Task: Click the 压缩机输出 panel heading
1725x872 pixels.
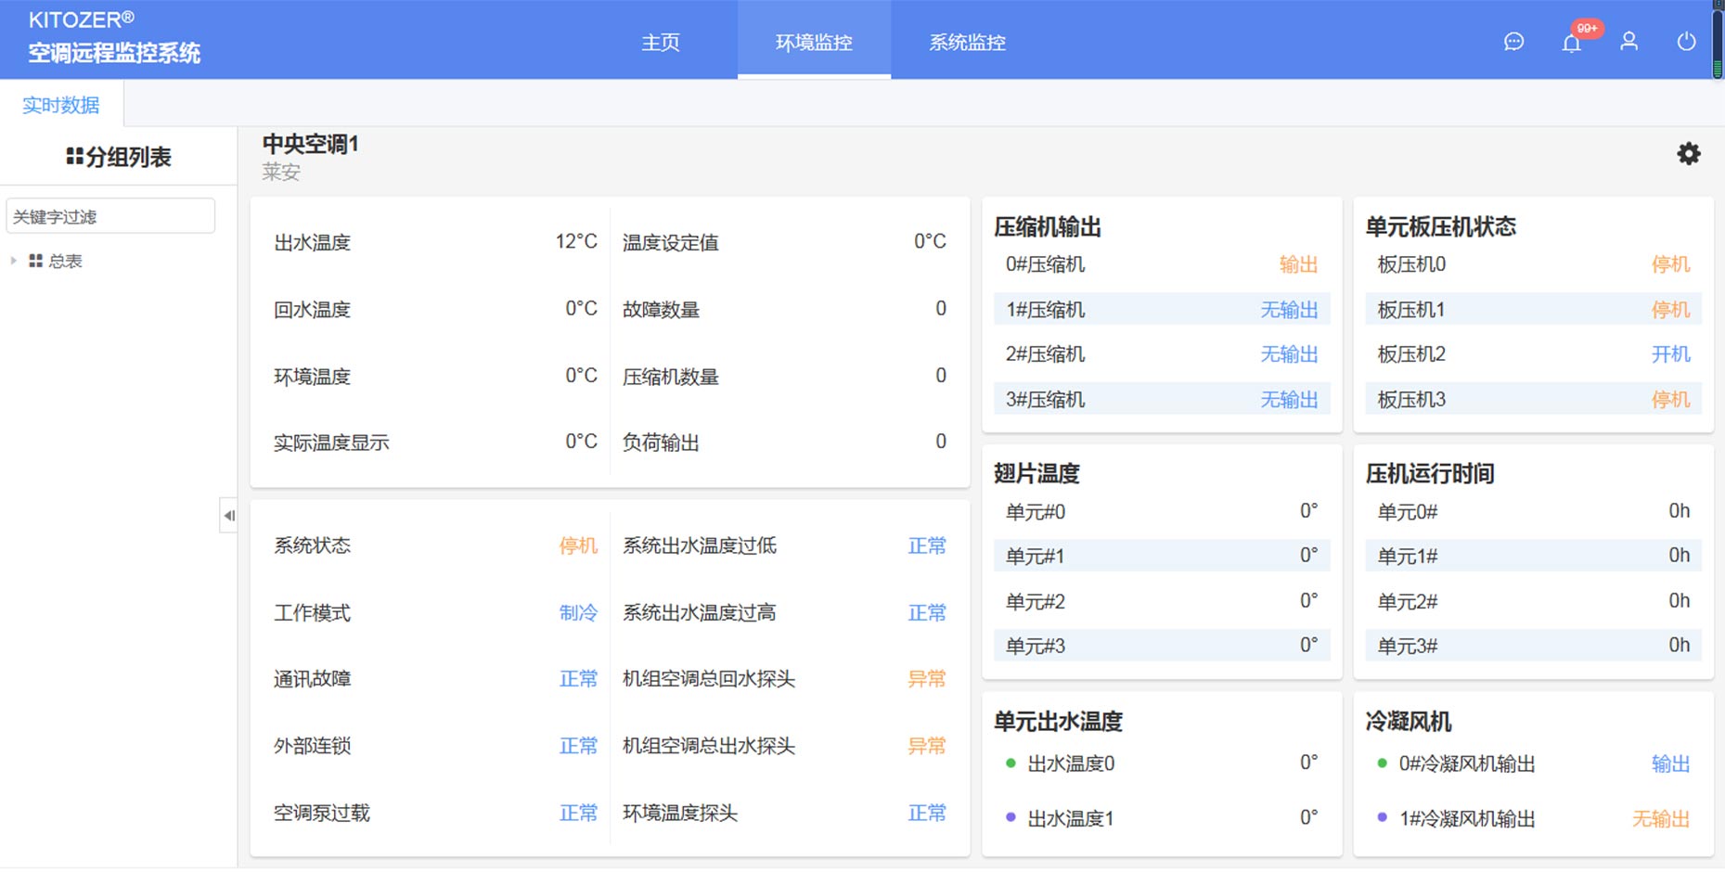Action: pos(1048,227)
